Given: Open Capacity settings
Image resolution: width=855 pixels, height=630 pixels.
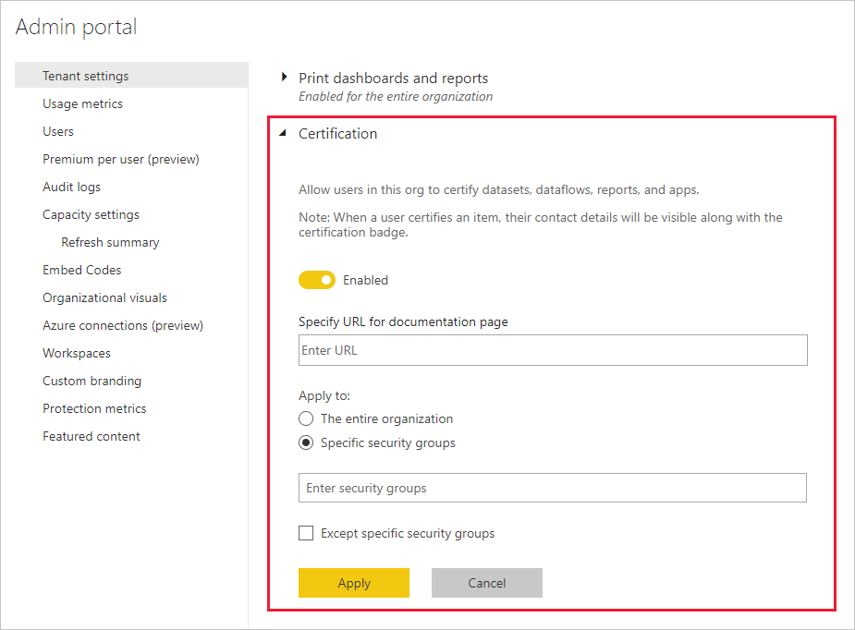Looking at the screenshot, I should 91,214.
